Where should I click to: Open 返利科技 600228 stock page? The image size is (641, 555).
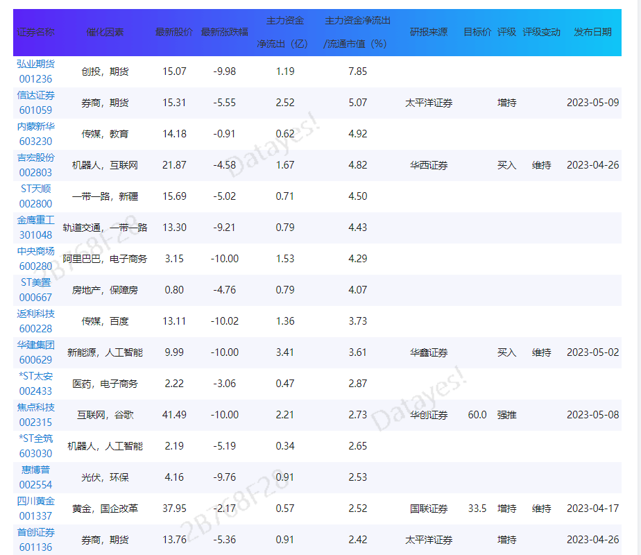click(35, 321)
